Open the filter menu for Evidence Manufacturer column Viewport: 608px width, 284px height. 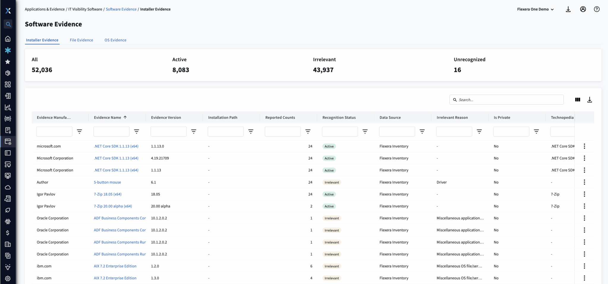(79, 131)
